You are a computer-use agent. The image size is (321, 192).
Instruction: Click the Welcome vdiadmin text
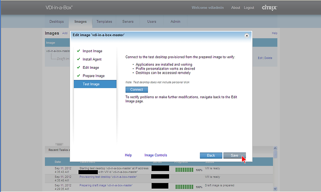coord(208,8)
